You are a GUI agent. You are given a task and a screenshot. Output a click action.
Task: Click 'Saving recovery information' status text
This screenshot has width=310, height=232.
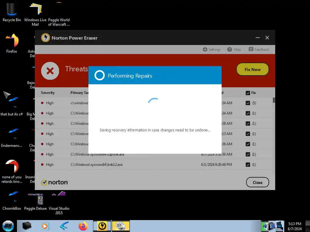coord(155,130)
